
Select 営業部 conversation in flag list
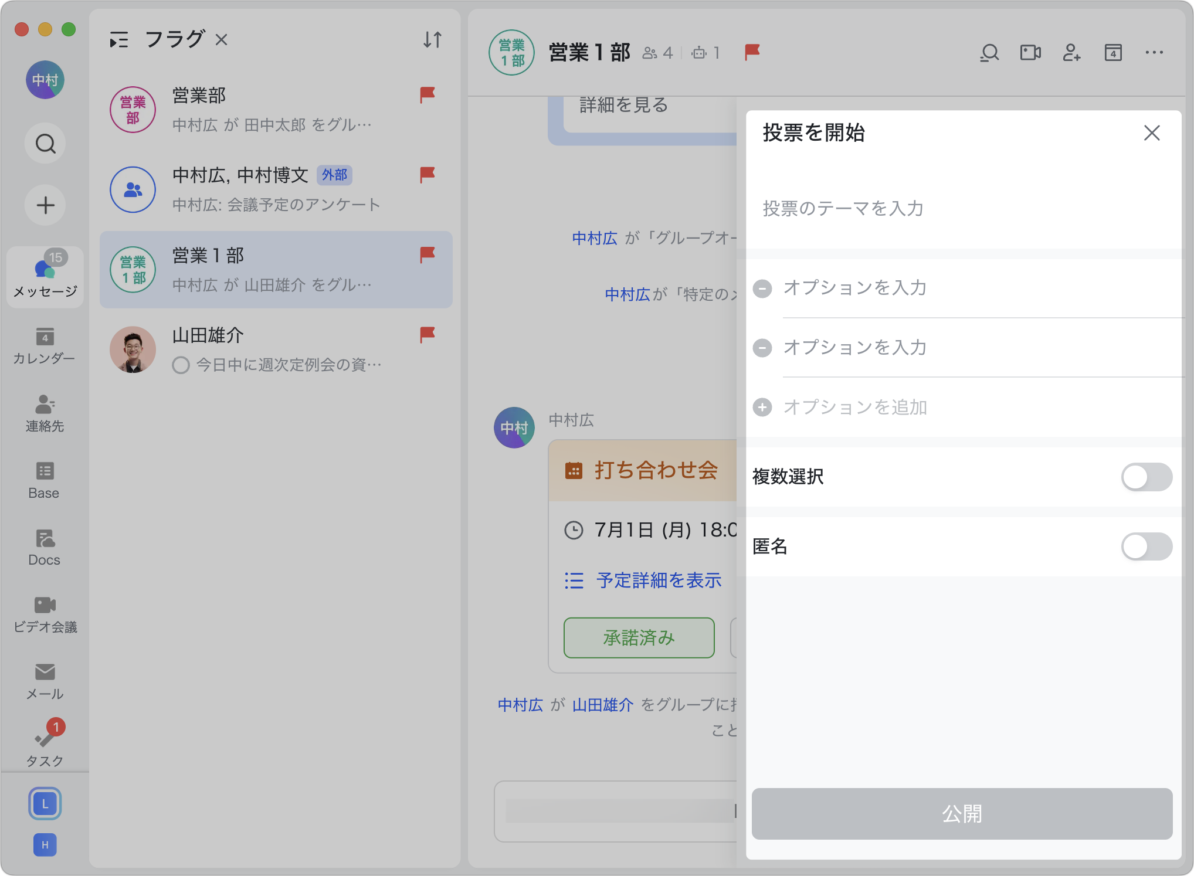[x=276, y=110]
